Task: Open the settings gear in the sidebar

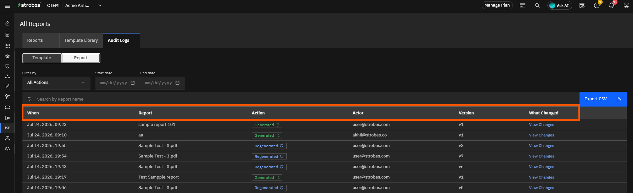Action: pyautogui.click(x=7, y=149)
